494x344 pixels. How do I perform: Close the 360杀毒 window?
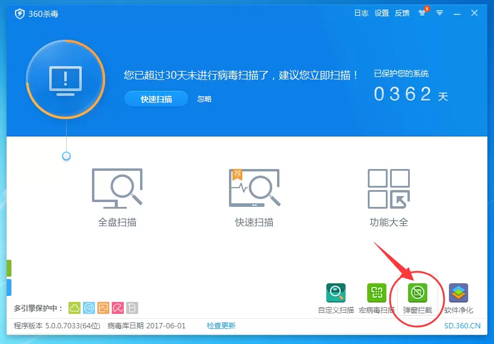tap(474, 13)
